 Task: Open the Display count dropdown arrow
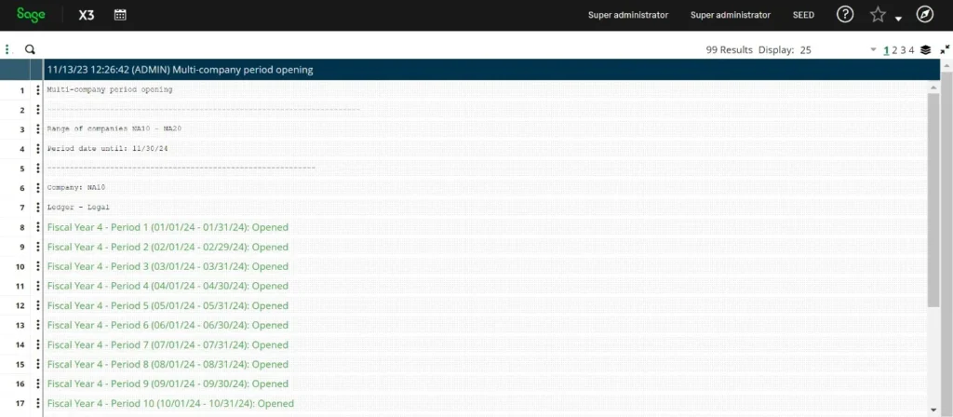873,50
